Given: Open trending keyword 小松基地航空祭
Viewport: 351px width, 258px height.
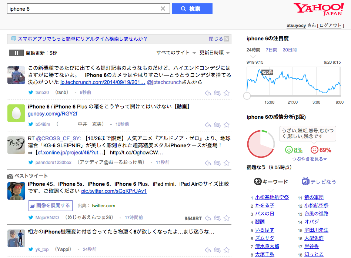Looking at the screenshot, I should pos(272,198).
